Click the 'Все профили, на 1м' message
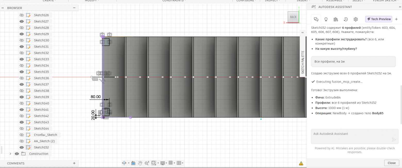Image resolution: width=402 pixels, height=168 pixels. tap(353, 61)
